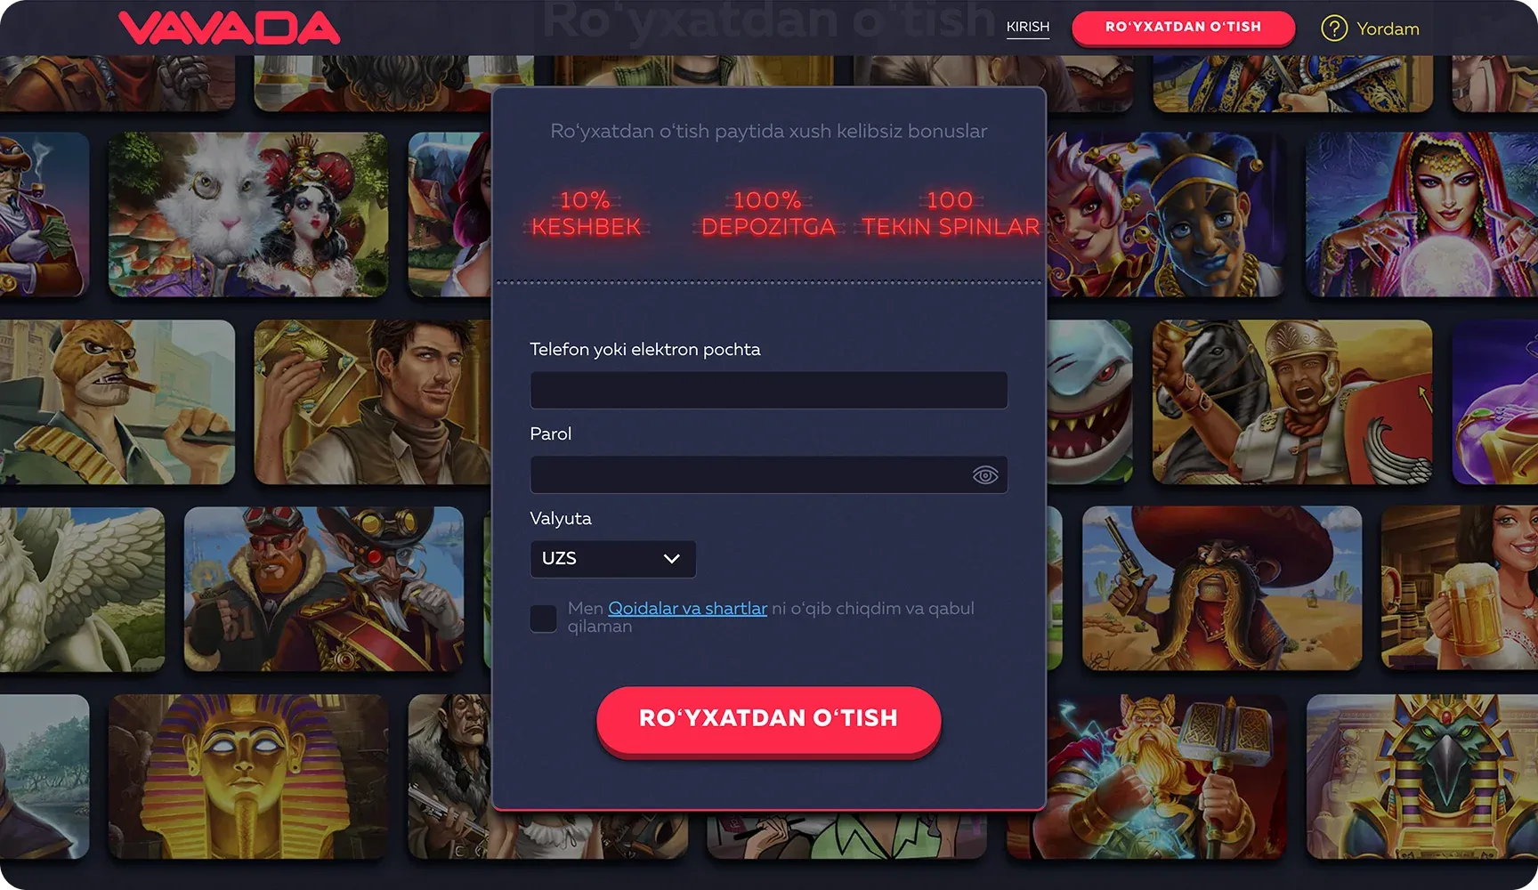Click the Yordam question mark icon
The width and height of the screenshot is (1538, 890).
click(x=1333, y=28)
